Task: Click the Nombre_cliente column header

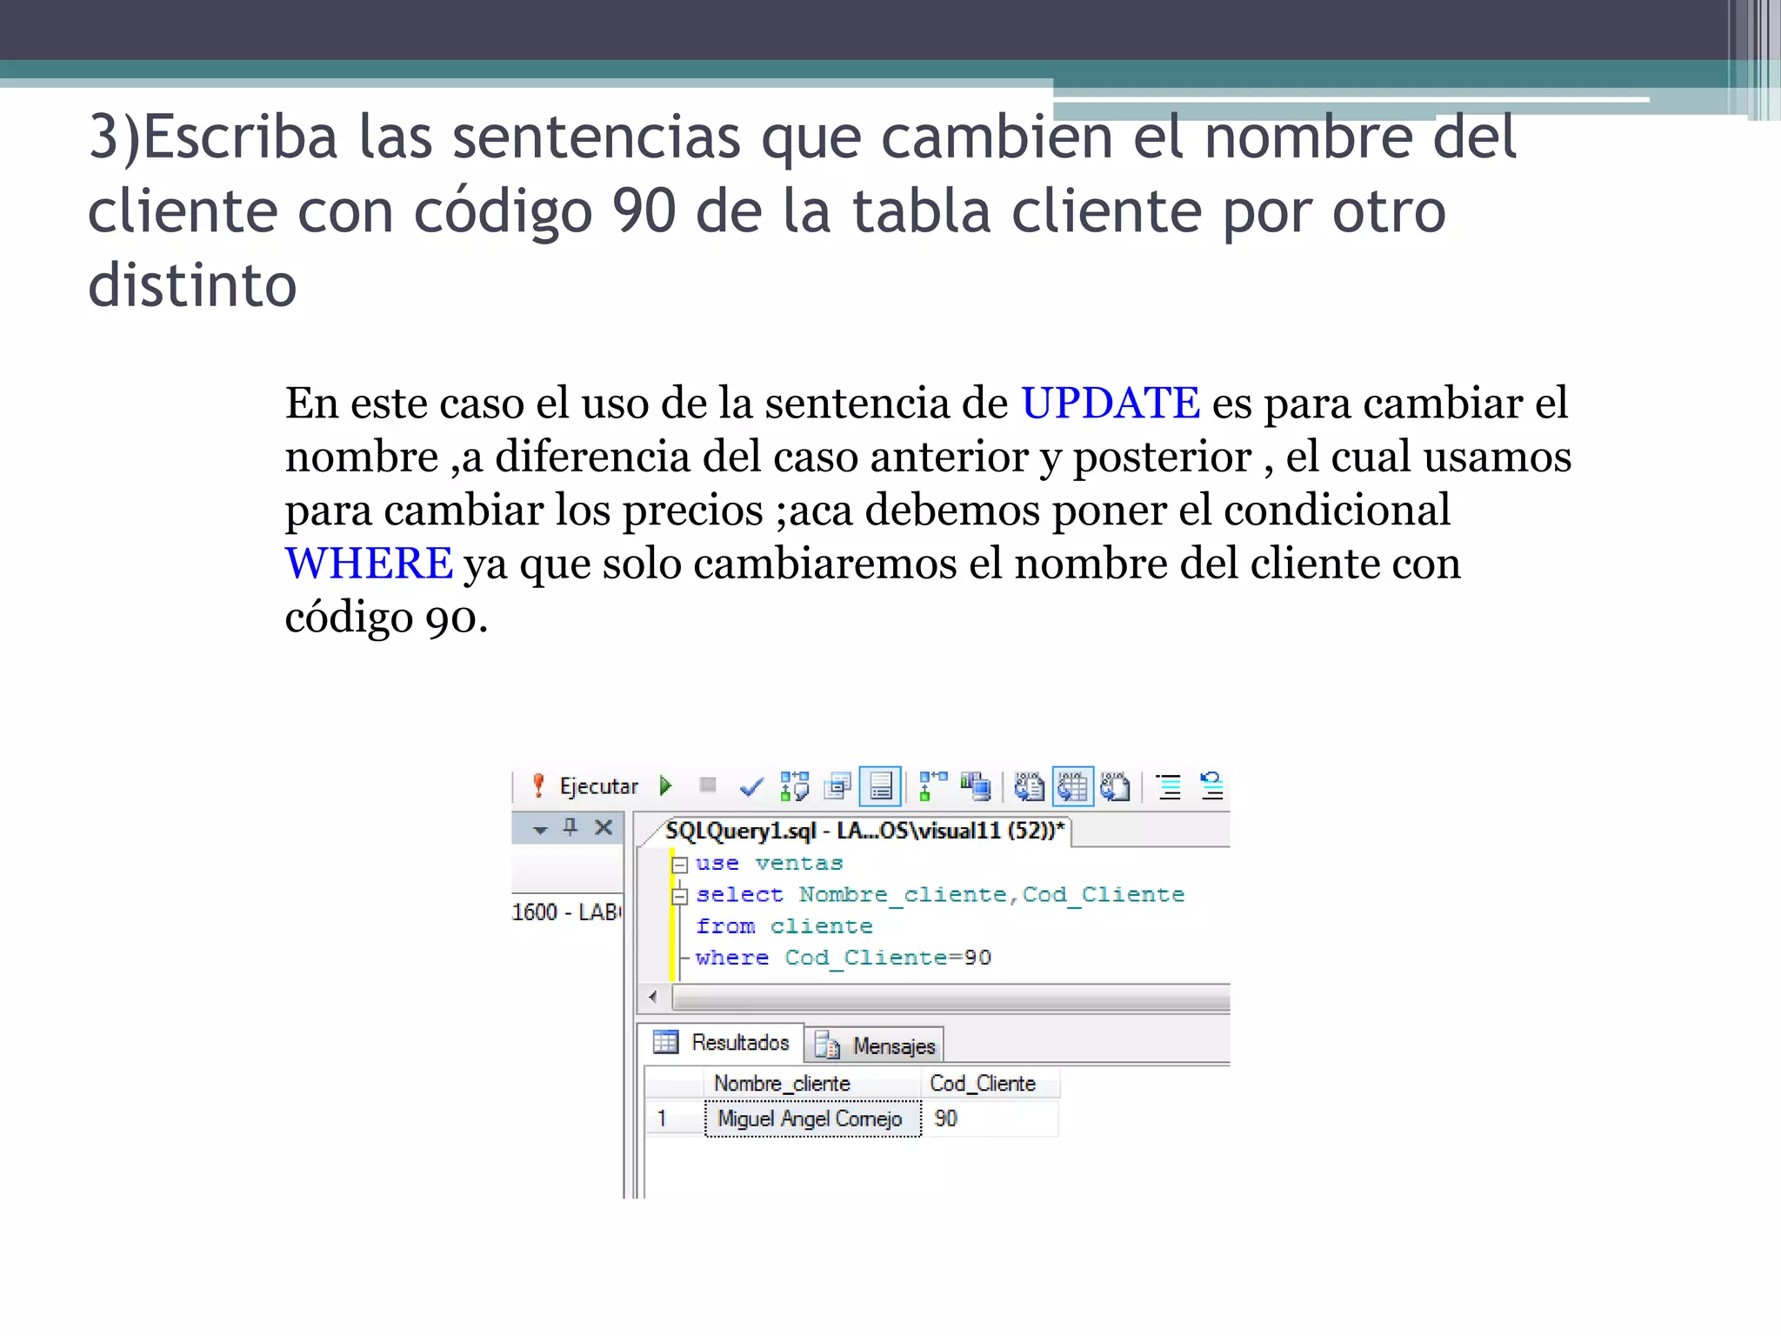Action: 811,1084
